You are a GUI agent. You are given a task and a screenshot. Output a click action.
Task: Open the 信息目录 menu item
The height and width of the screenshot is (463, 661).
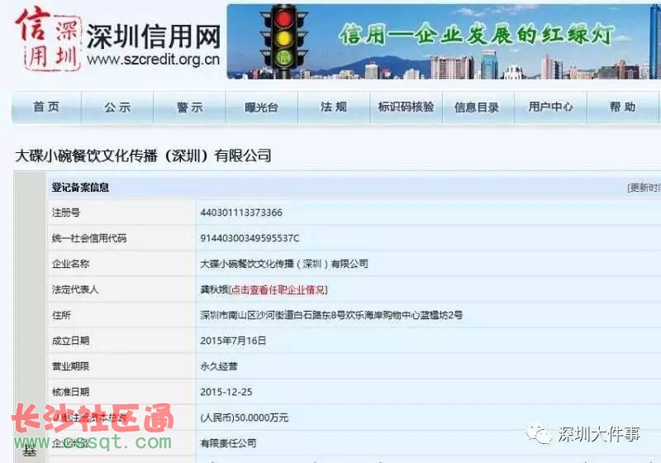click(x=478, y=107)
